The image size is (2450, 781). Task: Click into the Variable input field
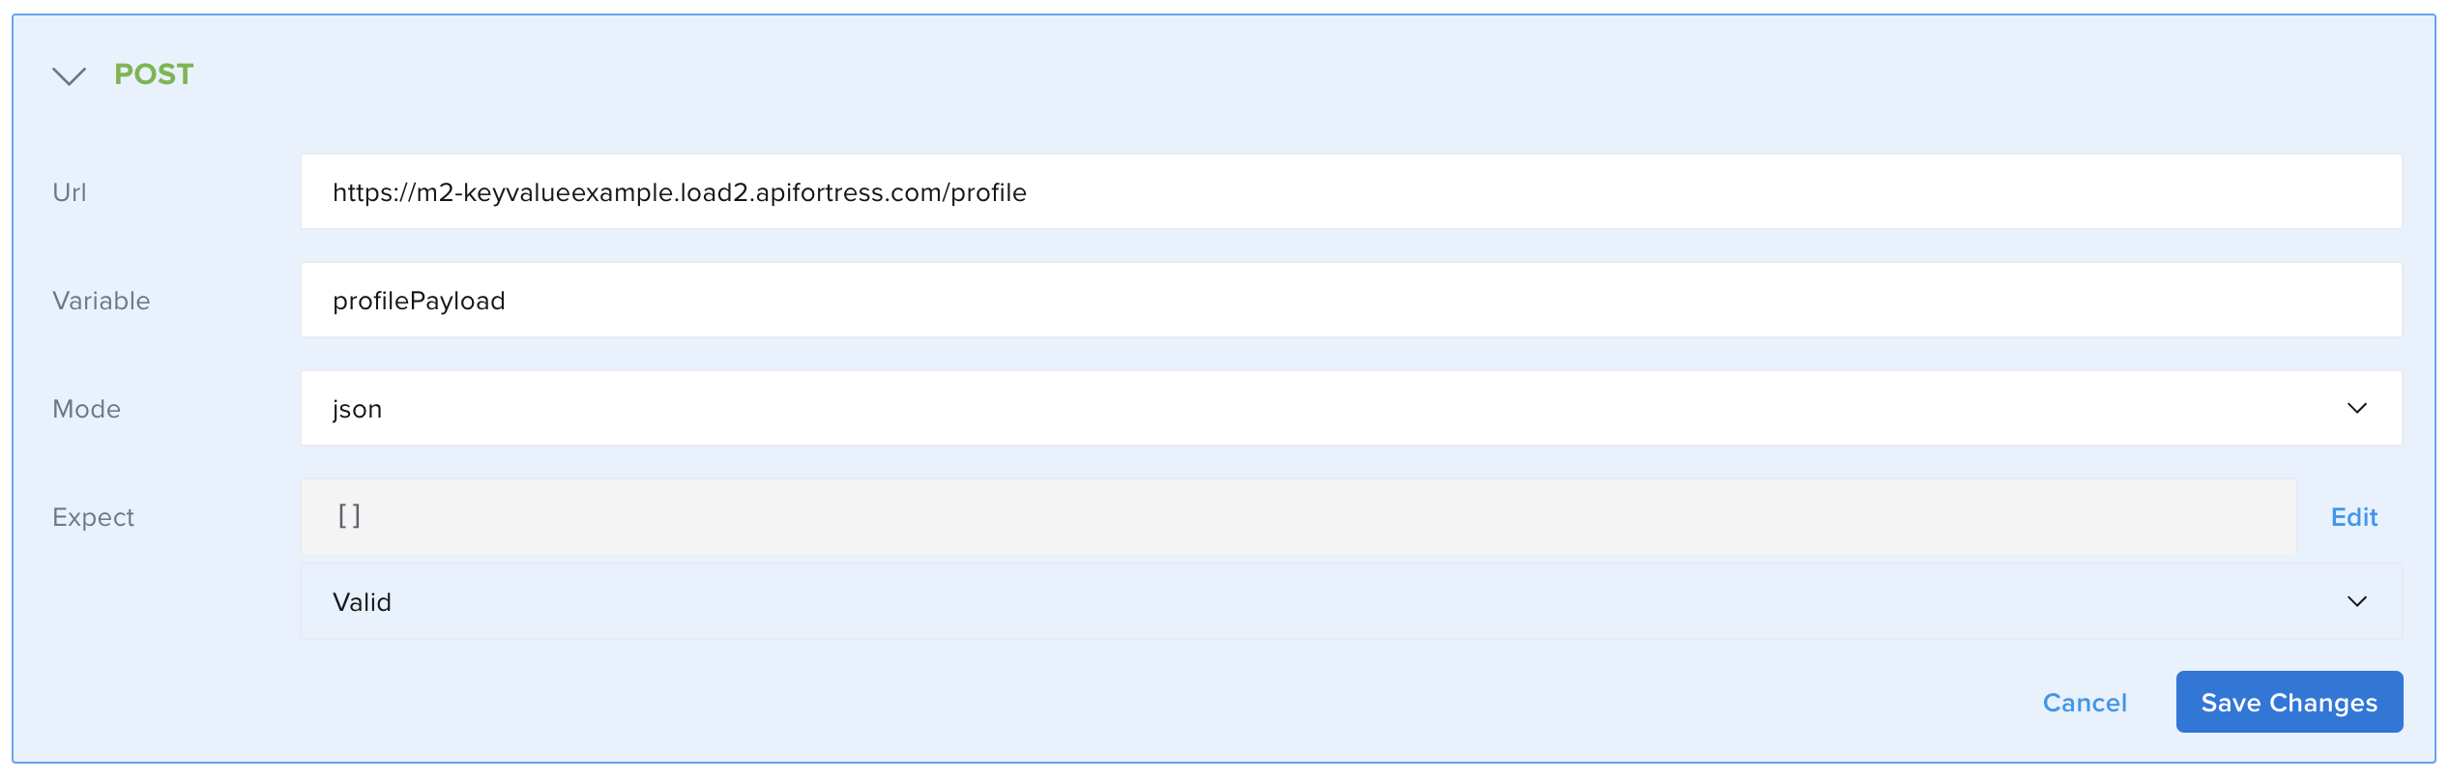click(1350, 300)
